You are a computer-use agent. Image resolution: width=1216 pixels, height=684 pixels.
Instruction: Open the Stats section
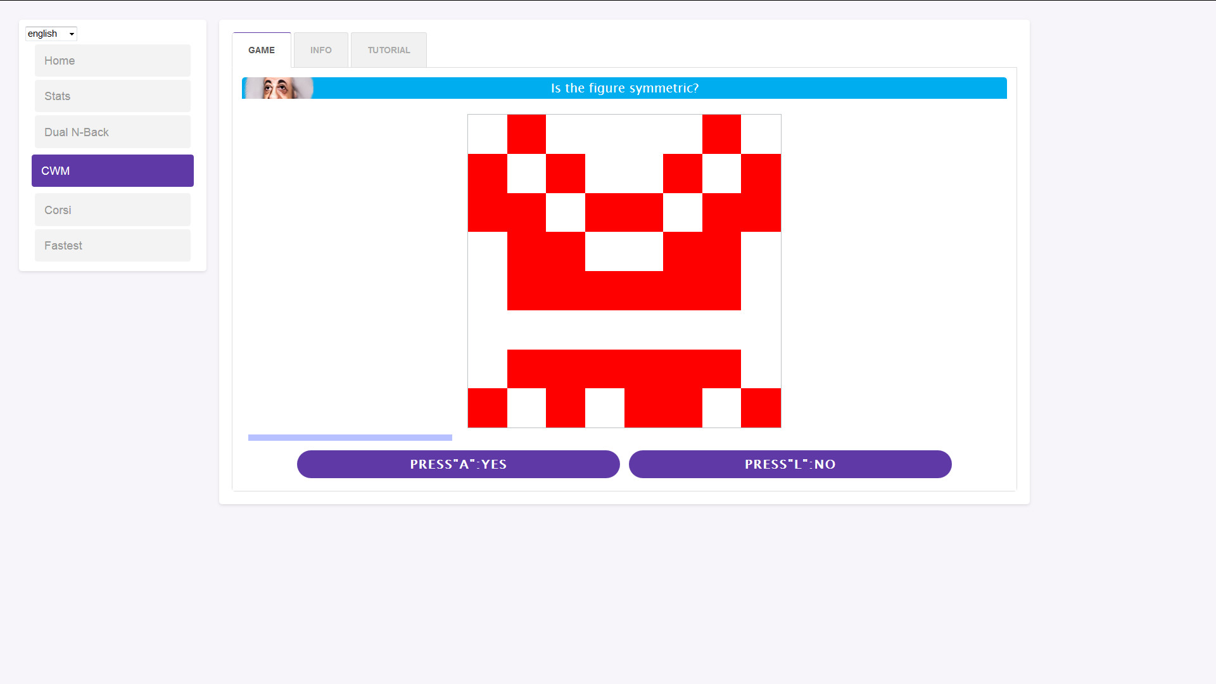click(113, 96)
